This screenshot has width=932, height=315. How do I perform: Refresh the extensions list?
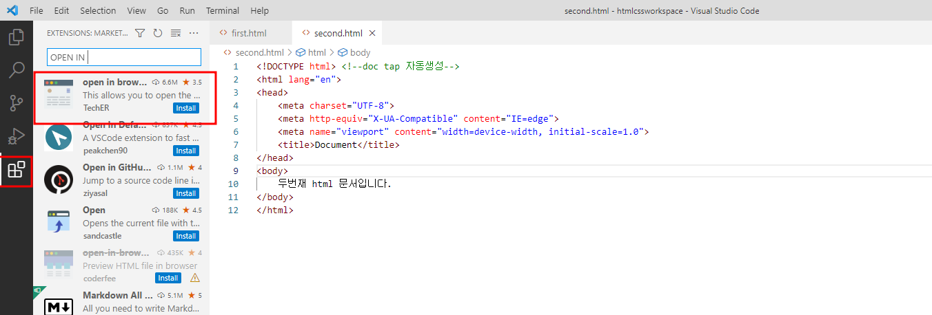tap(158, 33)
